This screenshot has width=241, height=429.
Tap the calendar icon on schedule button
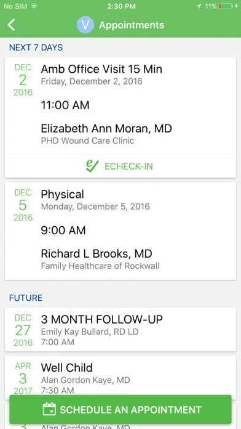(49, 409)
